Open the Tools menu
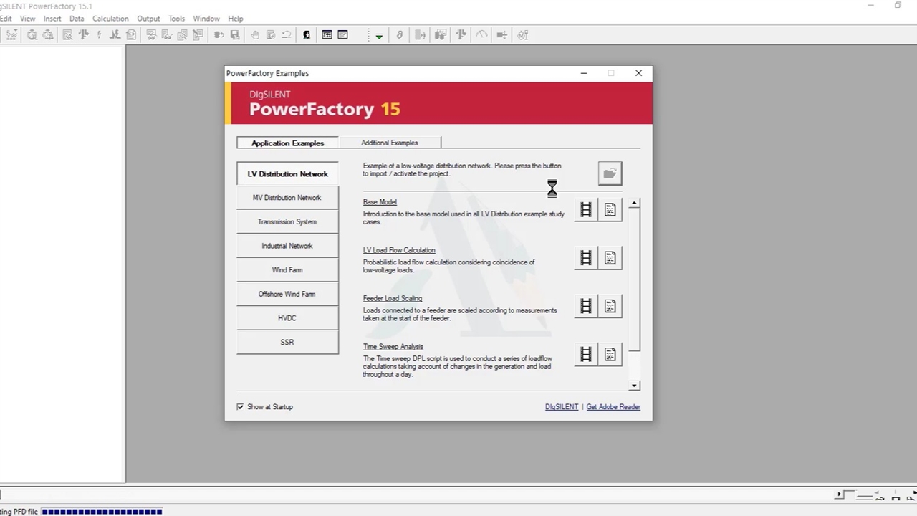917x516 pixels. 176,19
